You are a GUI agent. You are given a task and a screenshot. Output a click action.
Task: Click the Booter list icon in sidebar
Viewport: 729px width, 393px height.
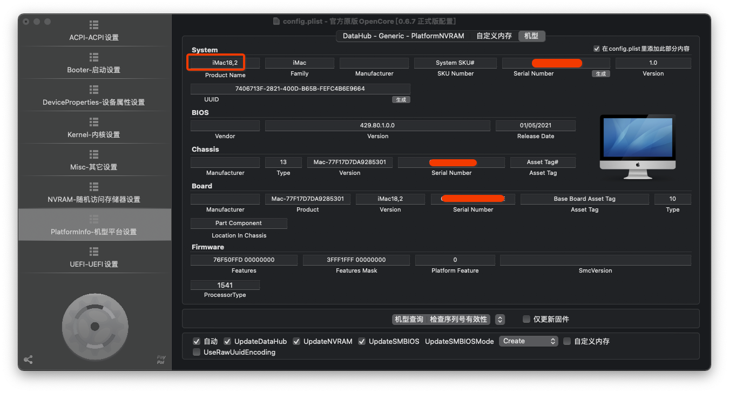coord(94,57)
